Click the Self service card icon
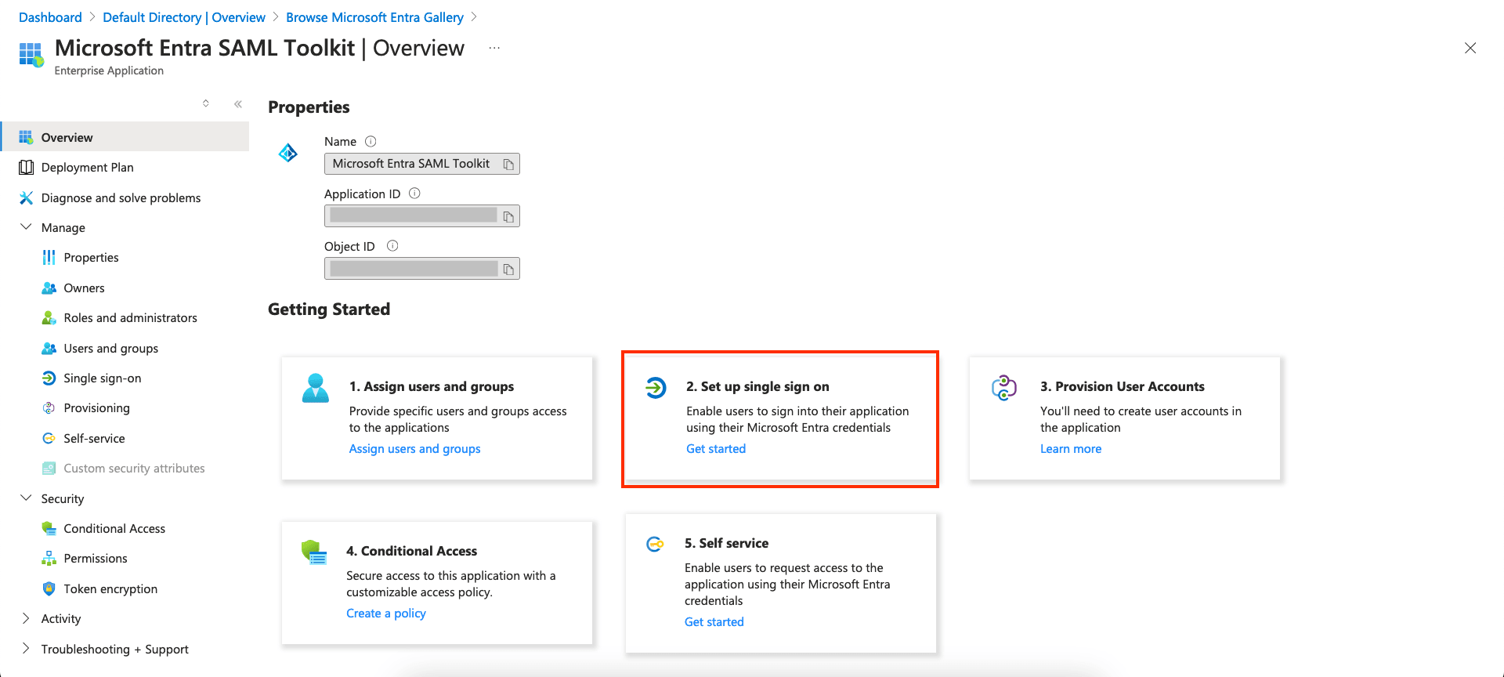 tap(655, 544)
